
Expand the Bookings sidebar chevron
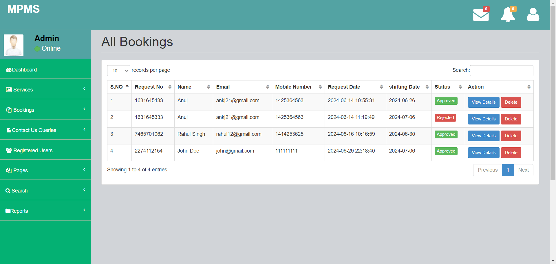(84, 109)
